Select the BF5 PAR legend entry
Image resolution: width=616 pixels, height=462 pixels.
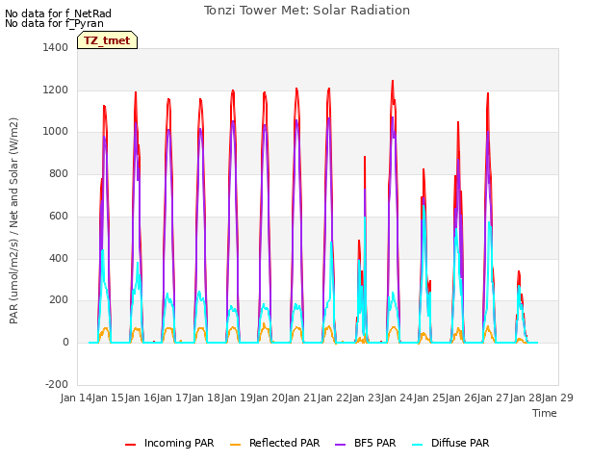click(x=366, y=443)
